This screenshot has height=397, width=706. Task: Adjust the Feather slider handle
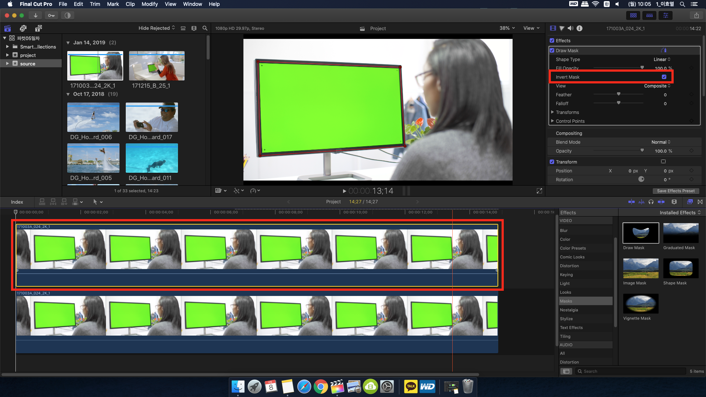pyautogui.click(x=618, y=94)
